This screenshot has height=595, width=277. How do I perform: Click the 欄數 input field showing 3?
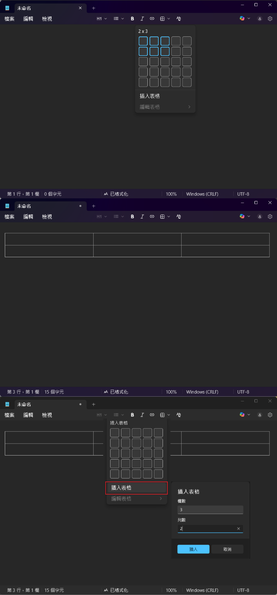tap(210, 510)
